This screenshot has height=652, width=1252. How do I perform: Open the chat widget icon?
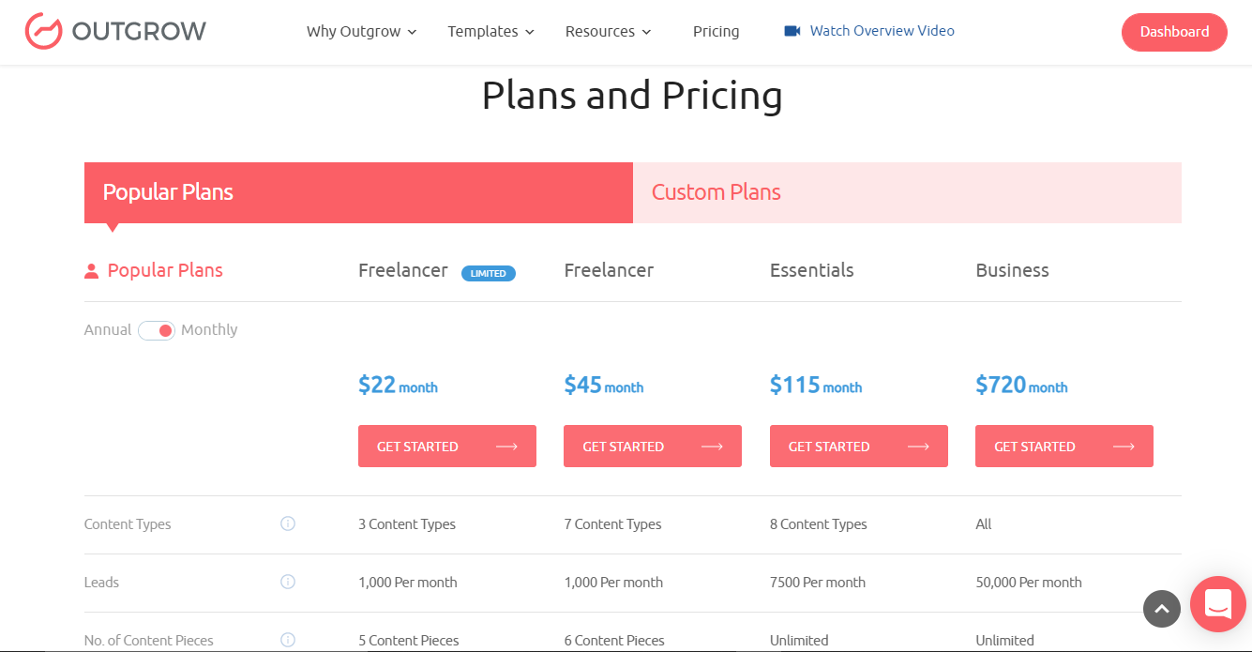click(x=1217, y=603)
